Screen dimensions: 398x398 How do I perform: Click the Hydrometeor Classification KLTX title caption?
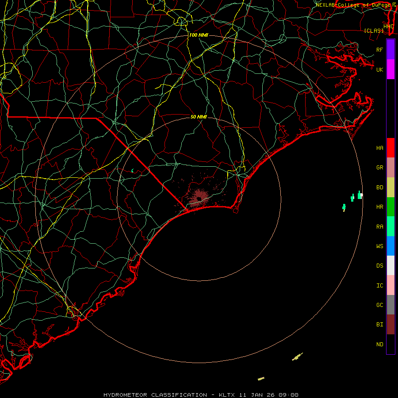(201, 395)
